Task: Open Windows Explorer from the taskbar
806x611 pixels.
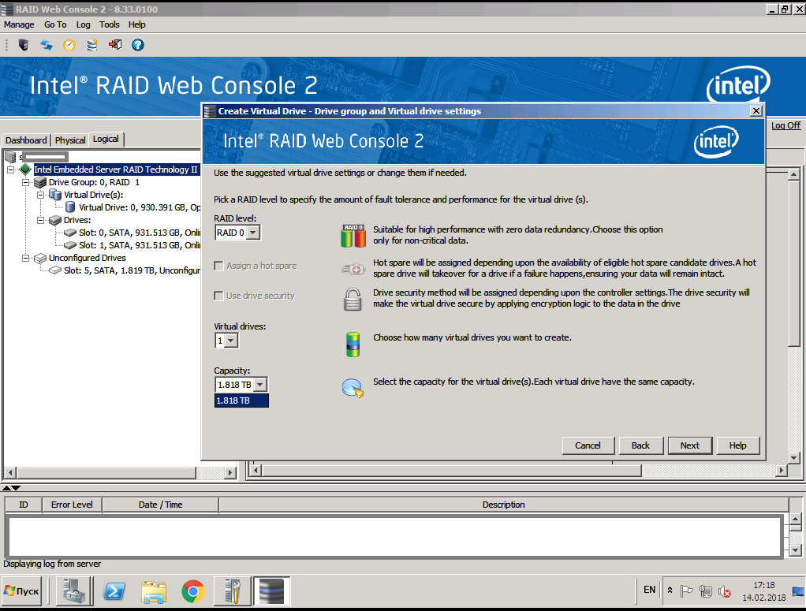Action: coord(154,591)
